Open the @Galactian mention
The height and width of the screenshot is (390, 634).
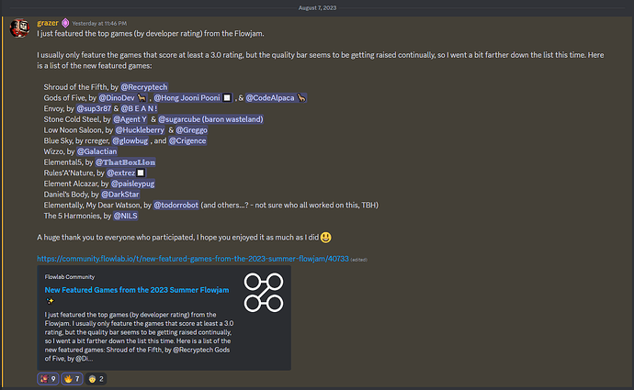coord(97,151)
